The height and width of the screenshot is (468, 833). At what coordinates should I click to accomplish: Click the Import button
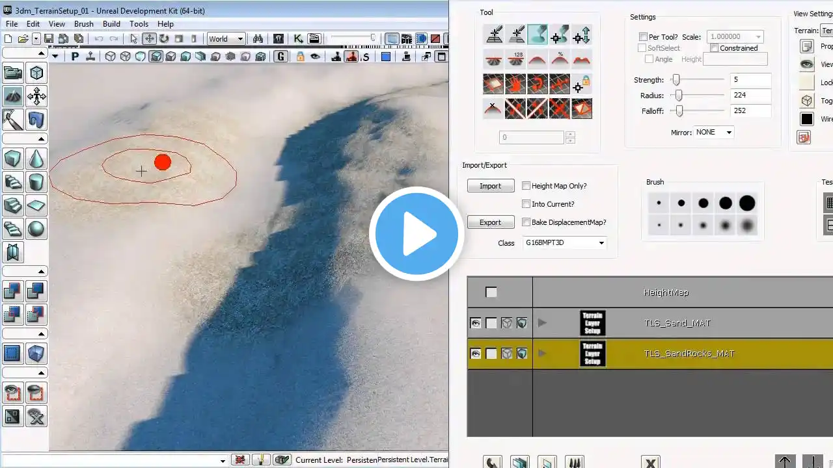click(491, 186)
